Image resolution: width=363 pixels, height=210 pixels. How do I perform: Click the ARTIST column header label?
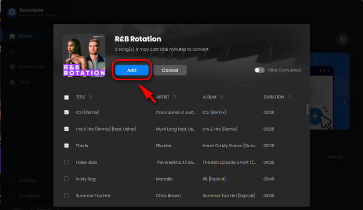click(x=163, y=97)
